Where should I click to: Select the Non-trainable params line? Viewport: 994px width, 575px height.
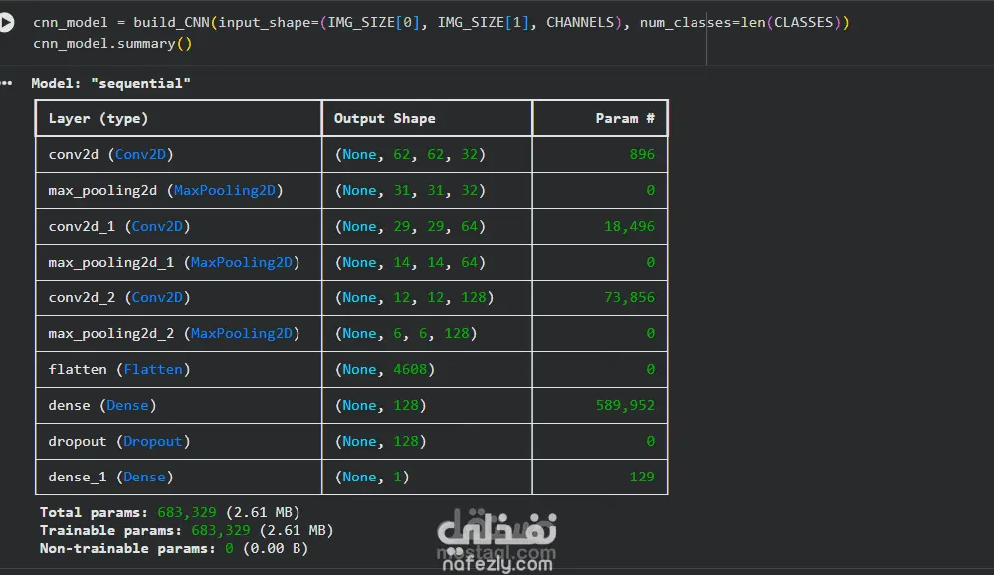[x=174, y=549]
